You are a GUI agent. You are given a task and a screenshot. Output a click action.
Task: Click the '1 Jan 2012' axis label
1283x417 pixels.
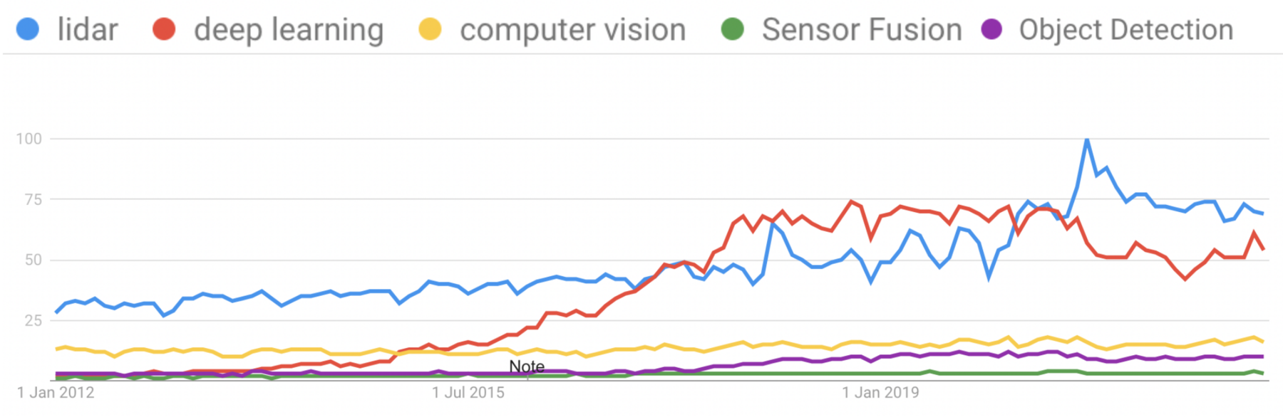pos(56,393)
